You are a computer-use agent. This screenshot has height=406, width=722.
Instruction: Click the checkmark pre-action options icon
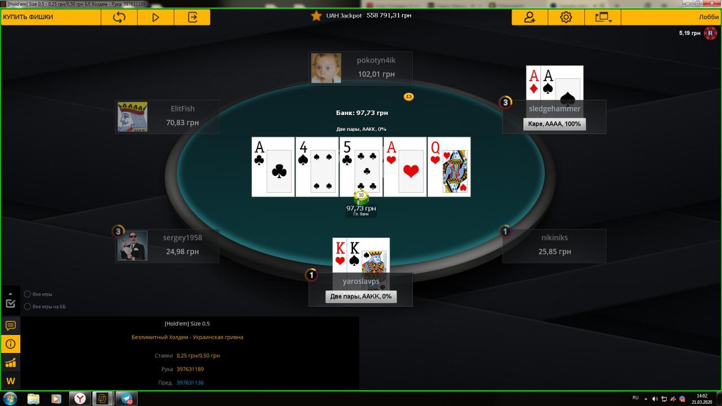10,303
